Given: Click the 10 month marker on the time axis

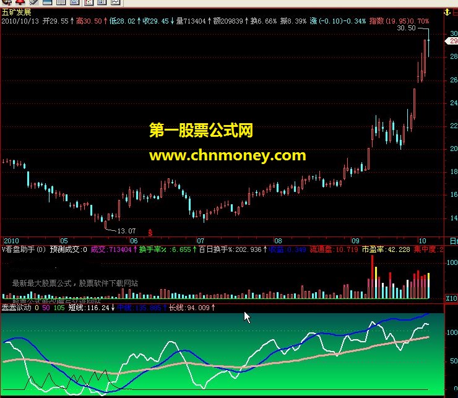Looking at the screenshot, I should tap(422, 241).
